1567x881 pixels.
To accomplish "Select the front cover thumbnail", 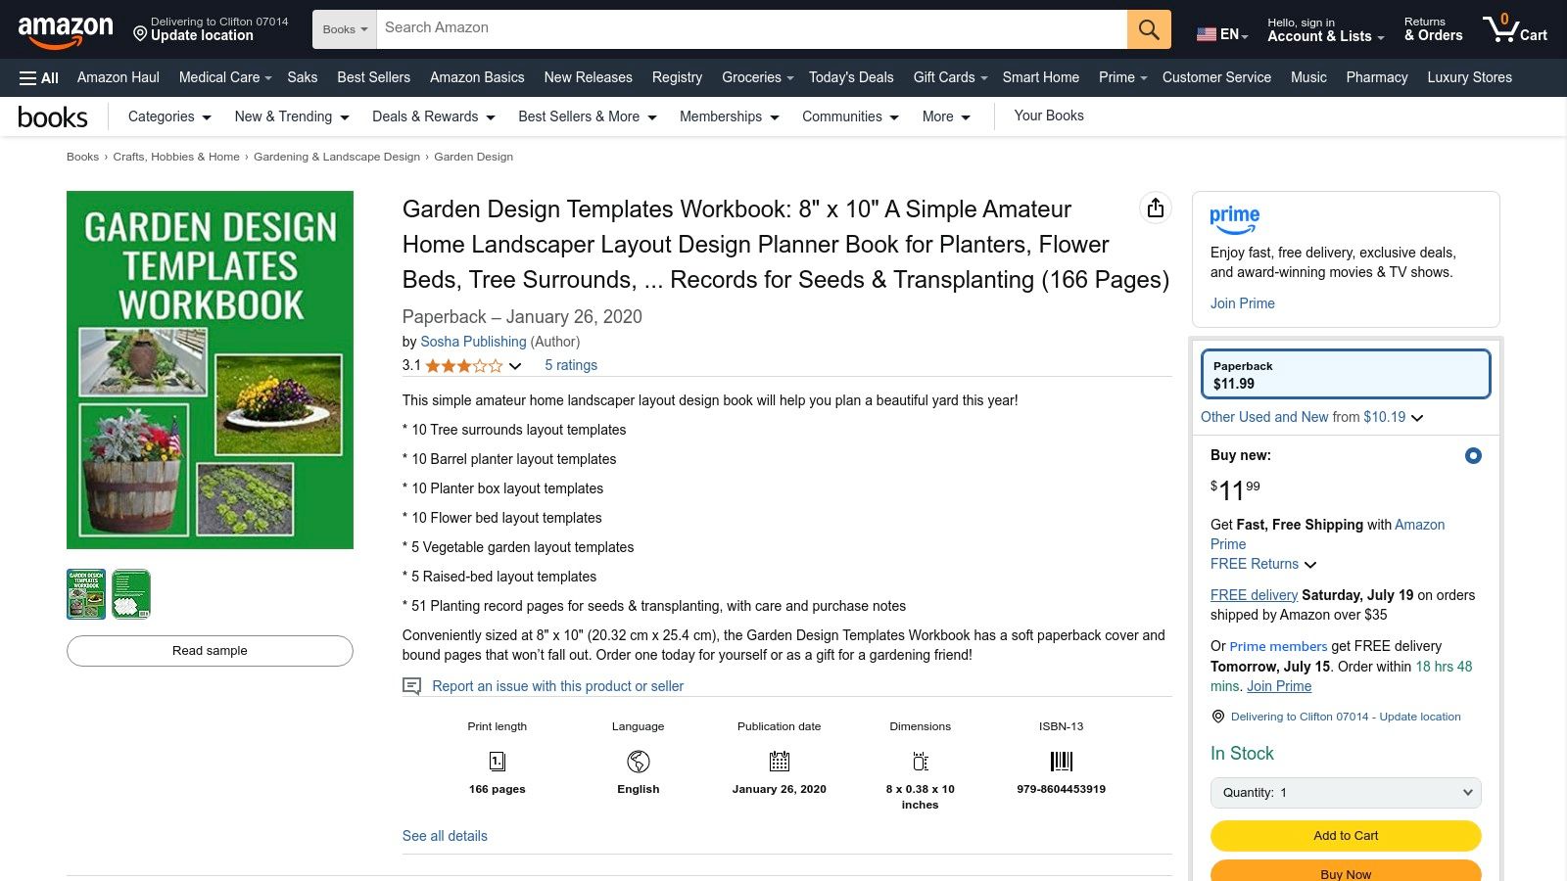I will [86, 594].
